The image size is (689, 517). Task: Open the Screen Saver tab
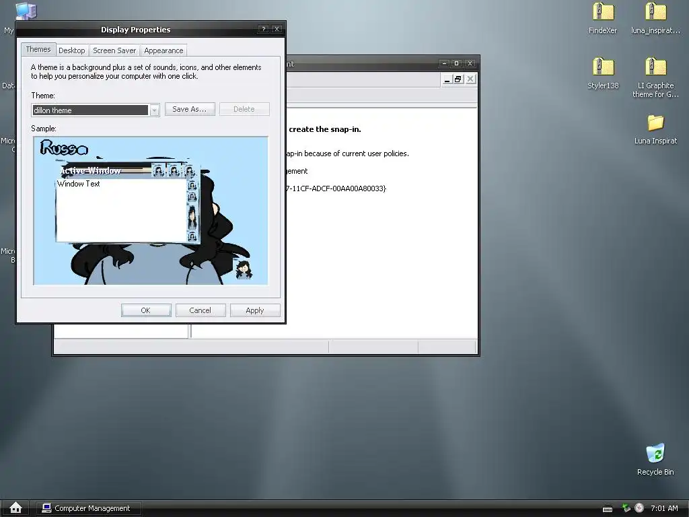point(114,50)
